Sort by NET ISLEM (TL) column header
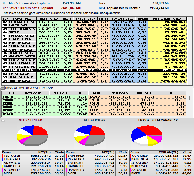 [x=167, y=19]
